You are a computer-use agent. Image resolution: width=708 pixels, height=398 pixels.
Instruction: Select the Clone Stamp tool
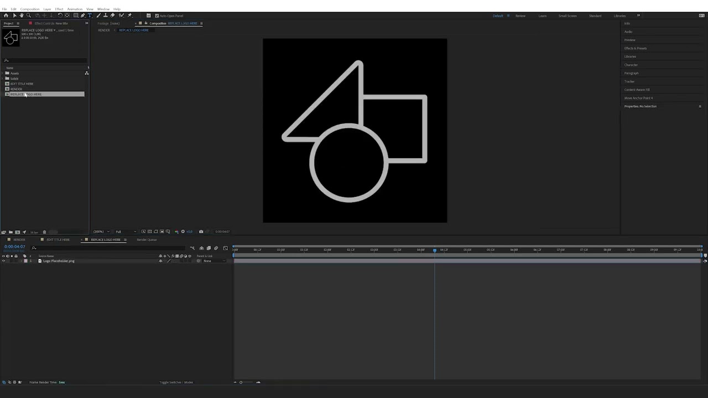tap(106, 15)
